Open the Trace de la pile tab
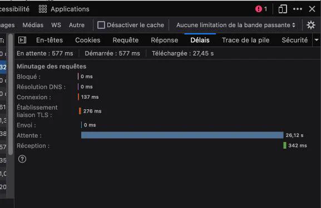321x208 pixels. click(245, 40)
